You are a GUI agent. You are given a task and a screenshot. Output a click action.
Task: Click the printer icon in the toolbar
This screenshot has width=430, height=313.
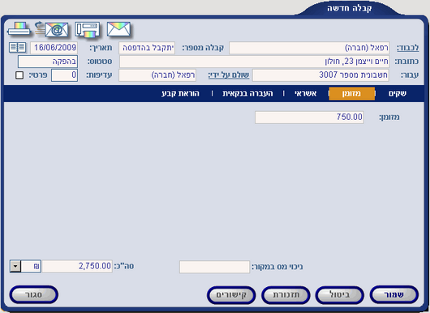[x=19, y=29]
